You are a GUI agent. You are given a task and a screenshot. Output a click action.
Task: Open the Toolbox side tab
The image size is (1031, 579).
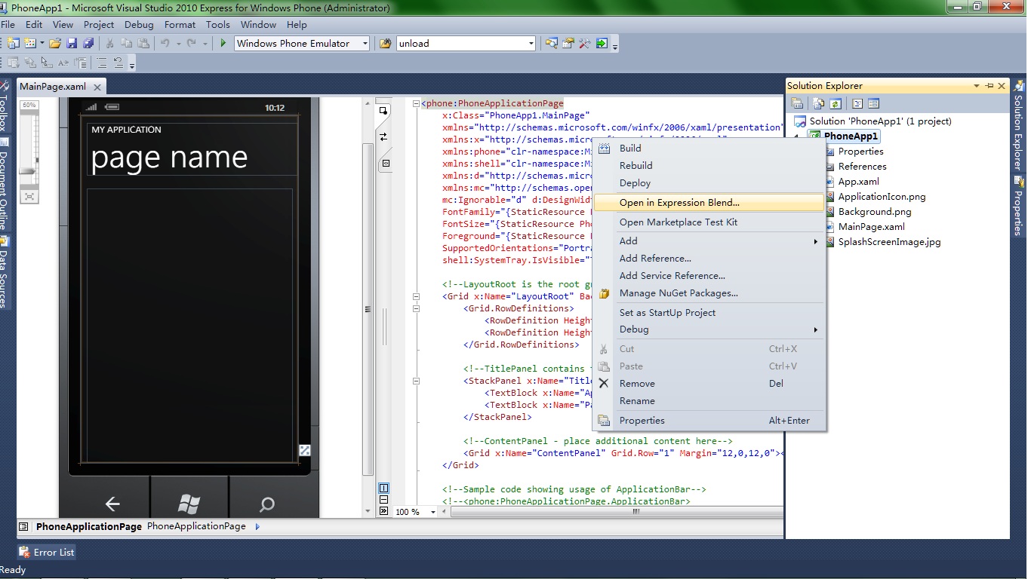click(x=5, y=106)
